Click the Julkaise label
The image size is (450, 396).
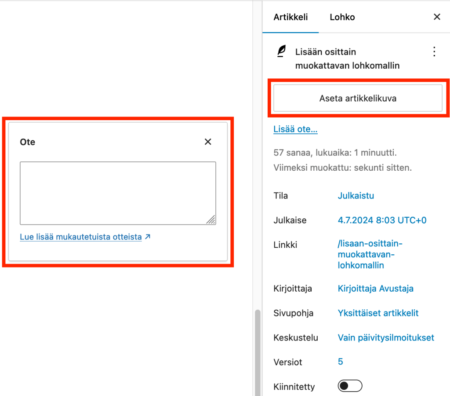pos(290,220)
